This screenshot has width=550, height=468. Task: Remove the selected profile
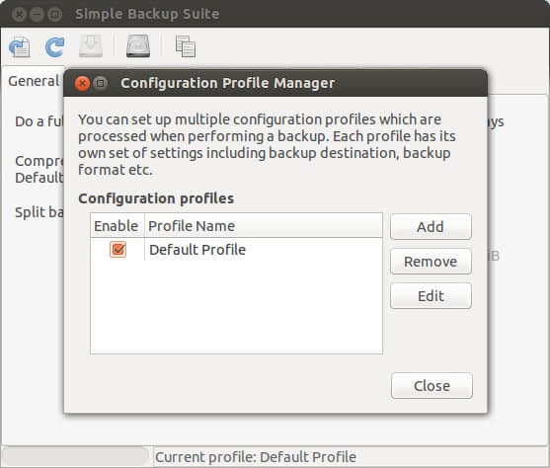click(431, 262)
